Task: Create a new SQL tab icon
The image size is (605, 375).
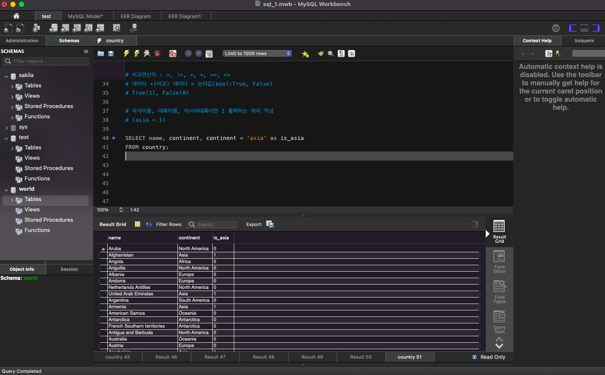Action: coord(8,28)
